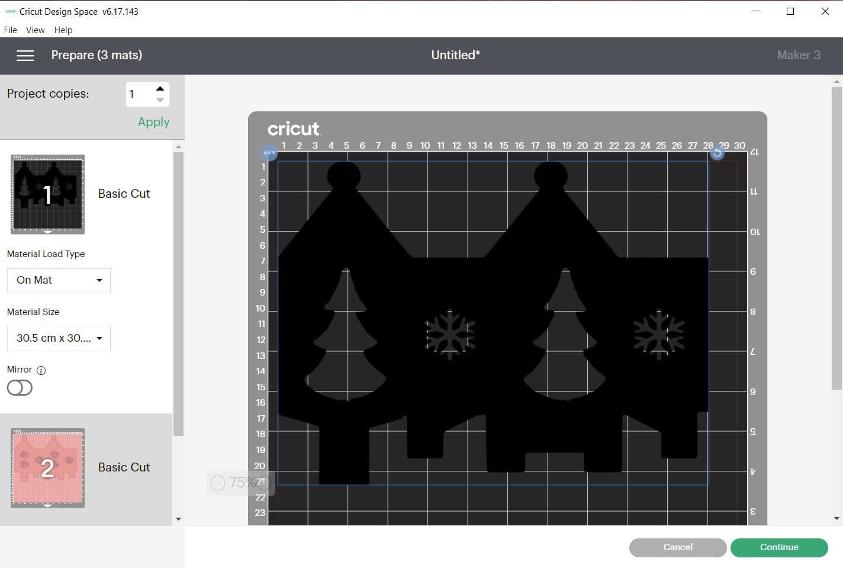Click the rotate handle on the mat

[717, 153]
